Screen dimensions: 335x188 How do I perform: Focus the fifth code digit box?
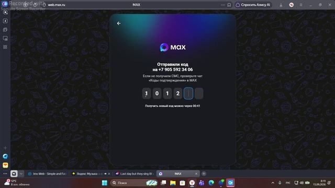coord(188,93)
